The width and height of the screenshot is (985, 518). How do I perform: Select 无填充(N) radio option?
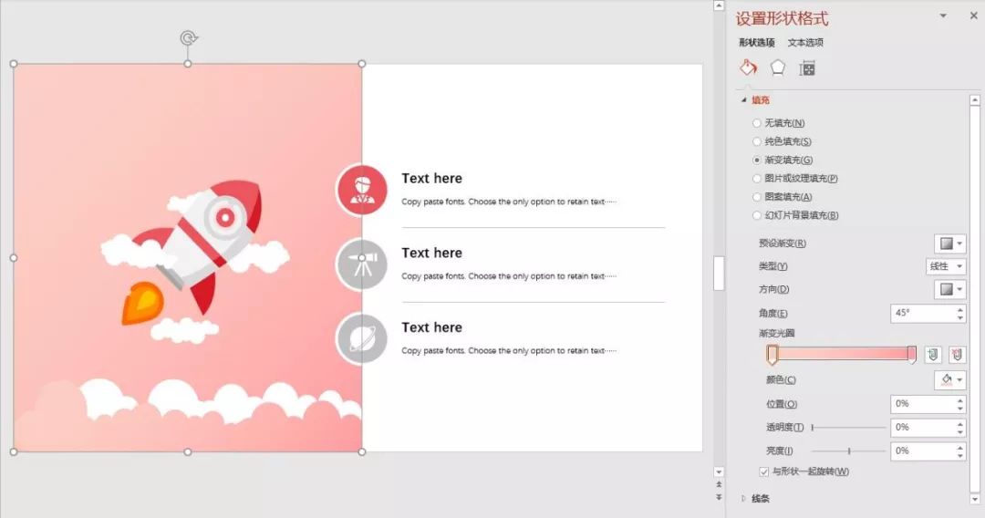tap(756, 123)
